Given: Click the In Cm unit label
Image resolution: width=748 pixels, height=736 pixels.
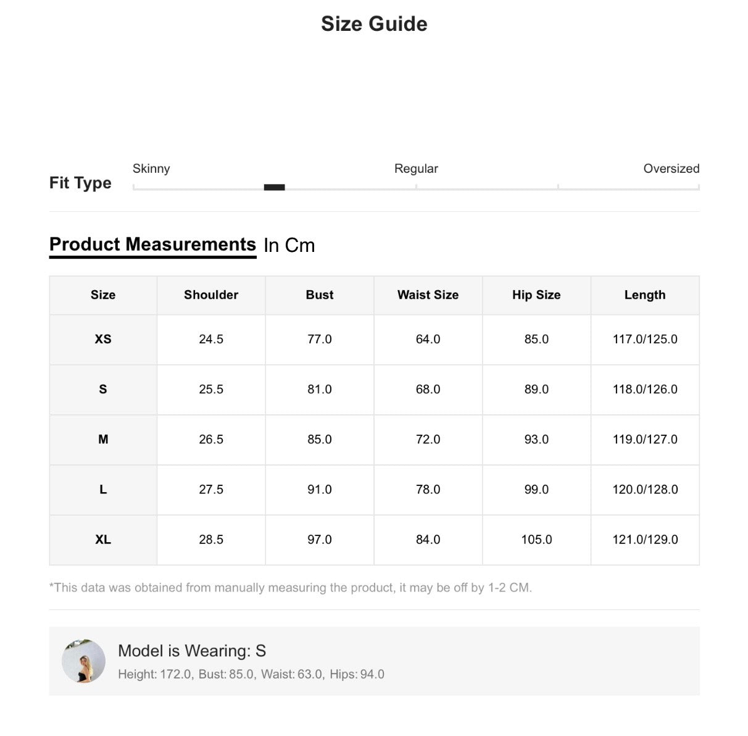Looking at the screenshot, I should pyautogui.click(x=289, y=245).
